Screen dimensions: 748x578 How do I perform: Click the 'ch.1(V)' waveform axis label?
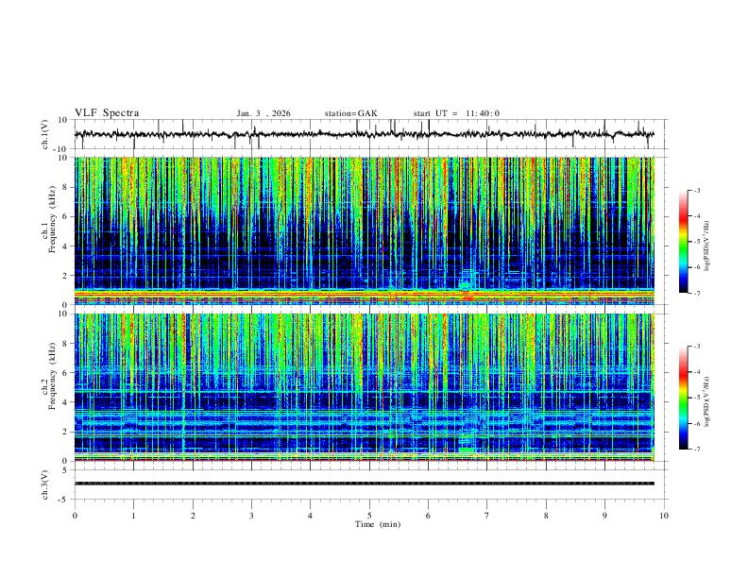pos(45,134)
